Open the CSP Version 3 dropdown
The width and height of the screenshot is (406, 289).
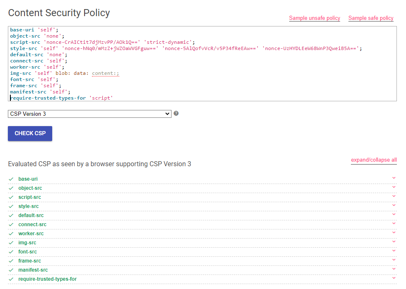tap(89, 113)
